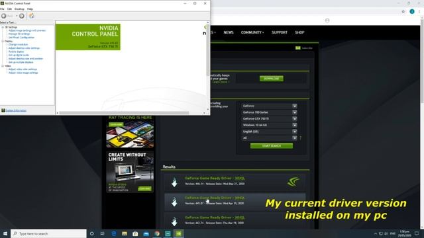Open Microsoft Edge from the taskbar
This screenshot has height=238, width=424.
(x=113, y=233)
